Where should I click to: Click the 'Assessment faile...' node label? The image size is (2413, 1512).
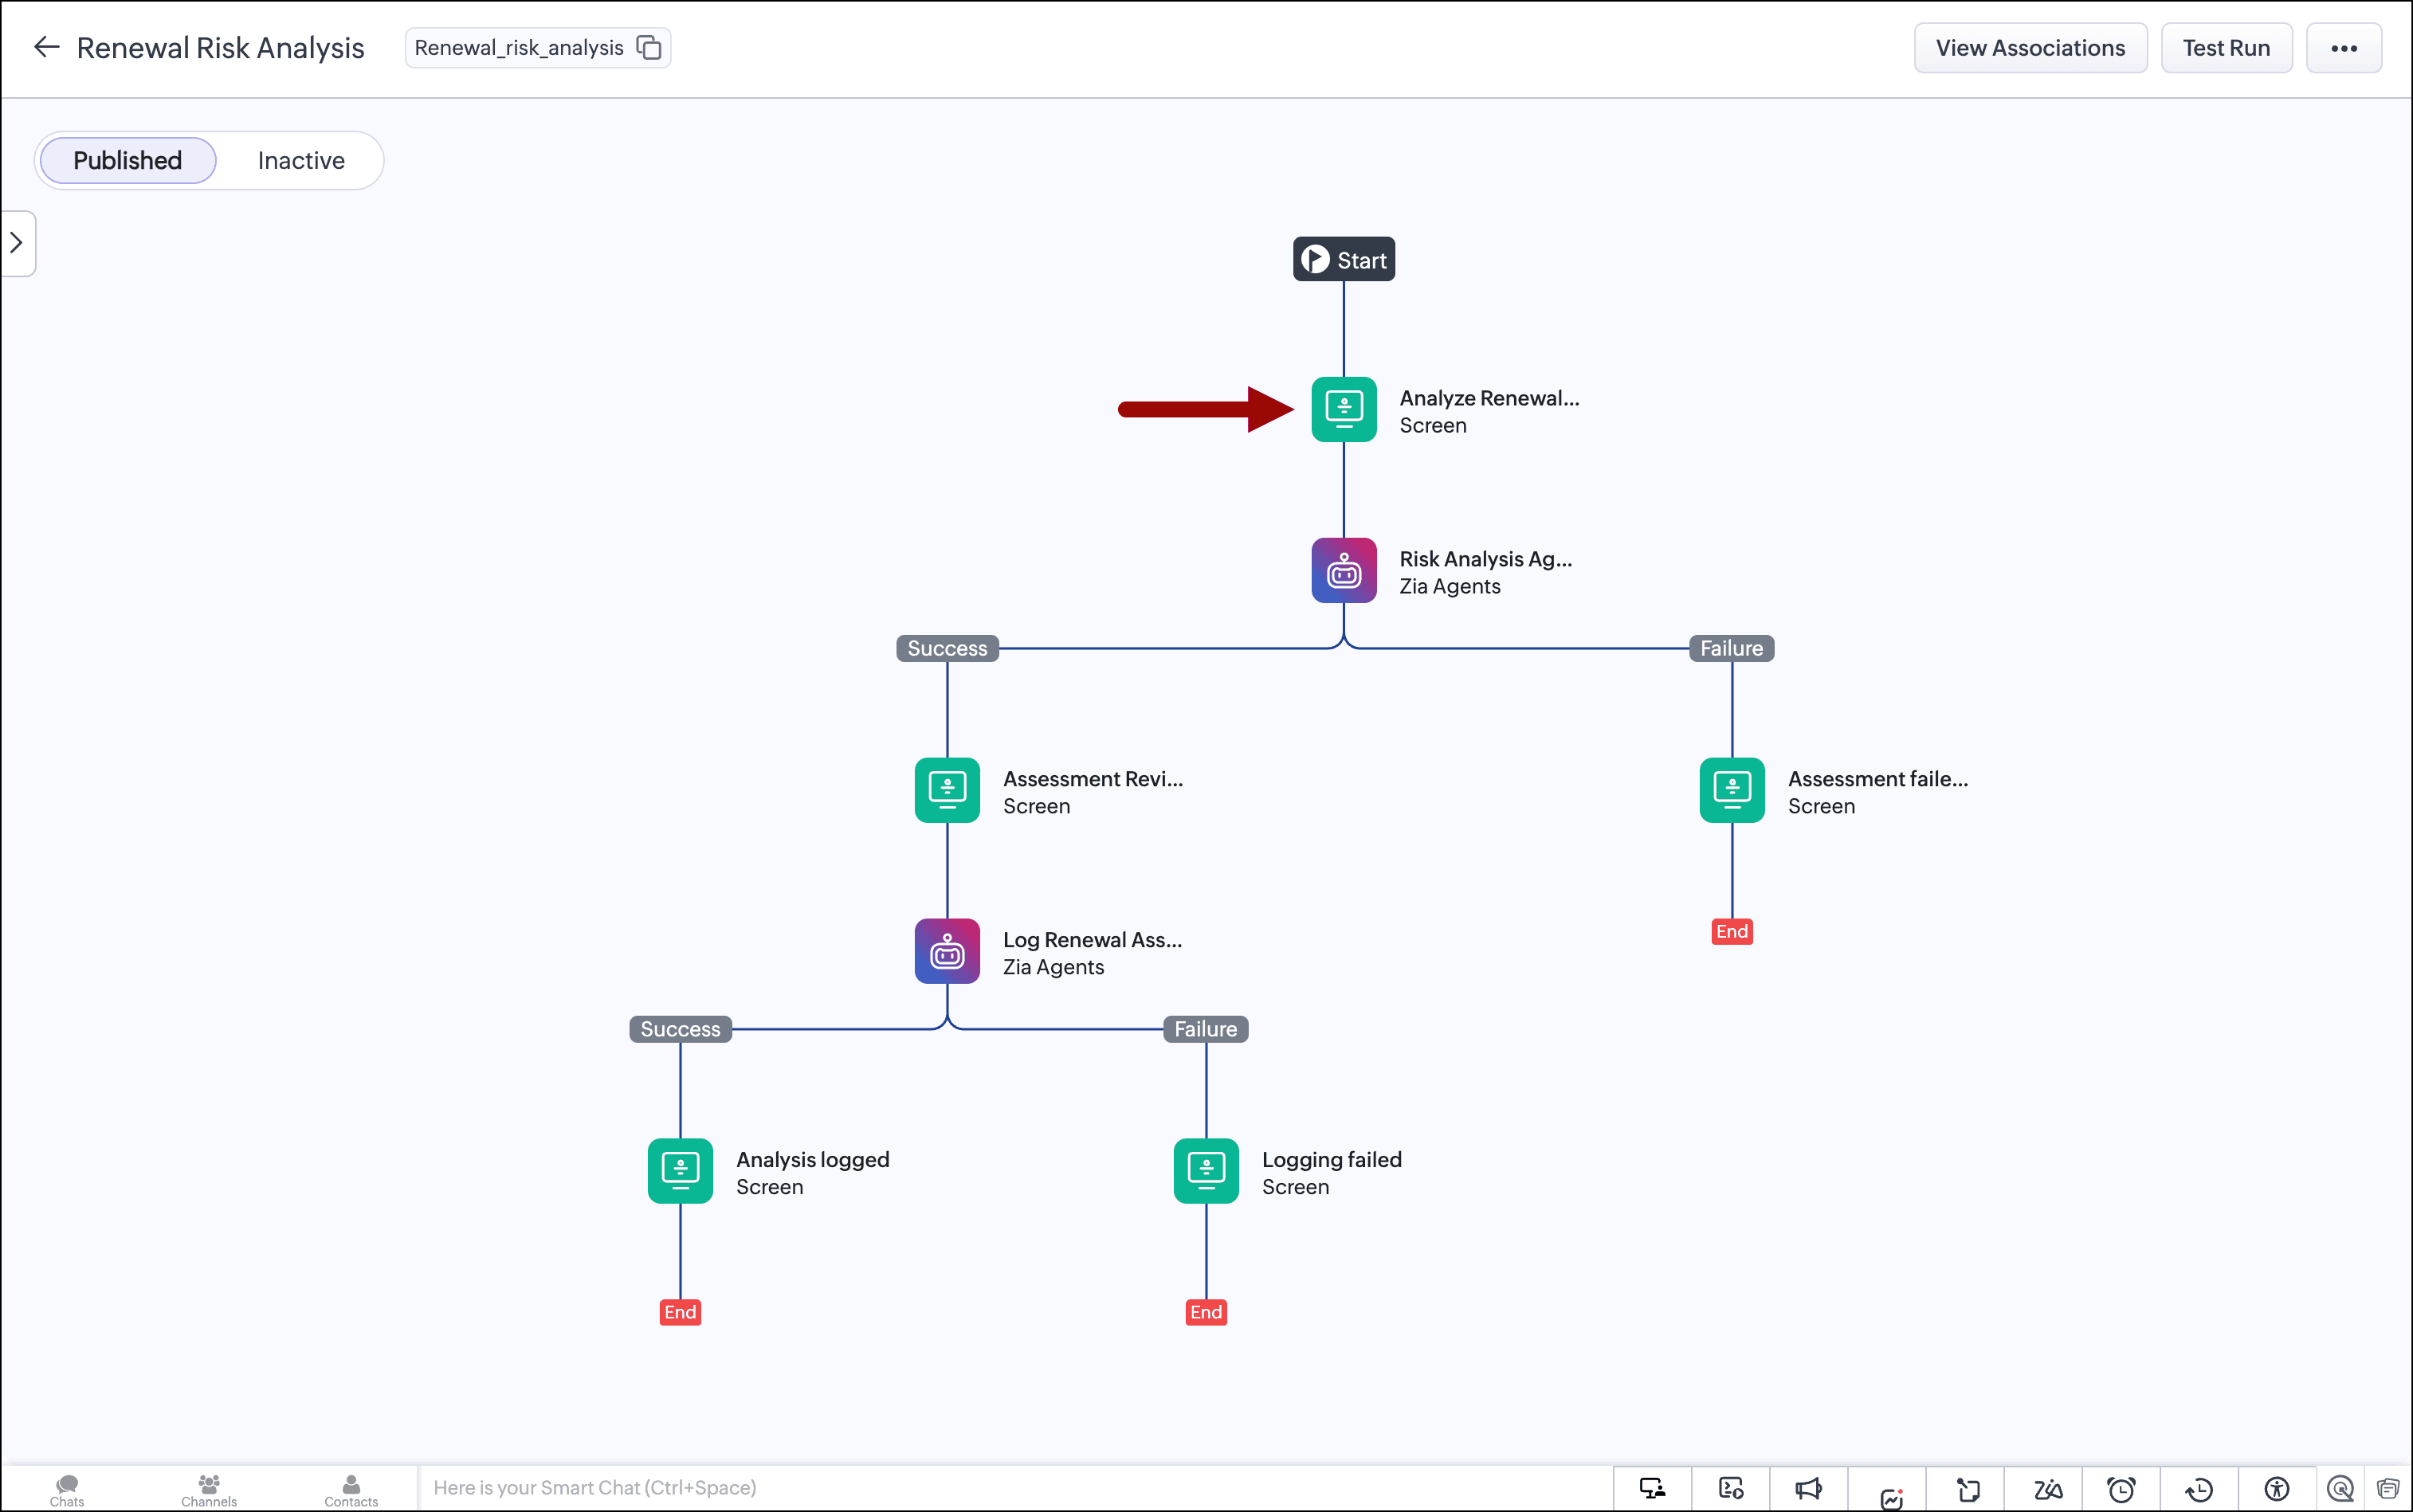click(x=1877, y=779)
